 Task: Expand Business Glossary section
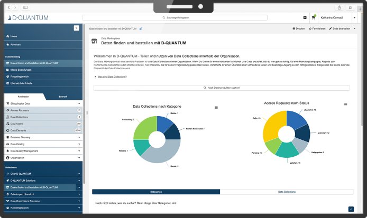pyautogui.click(x=42, y=137)
